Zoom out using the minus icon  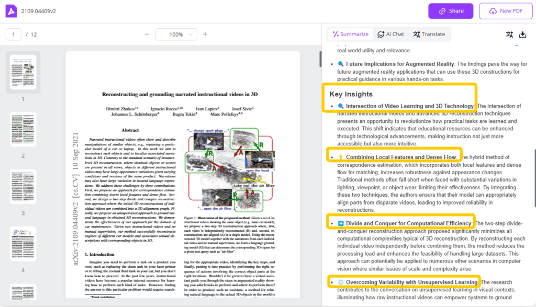coord(148,34)
